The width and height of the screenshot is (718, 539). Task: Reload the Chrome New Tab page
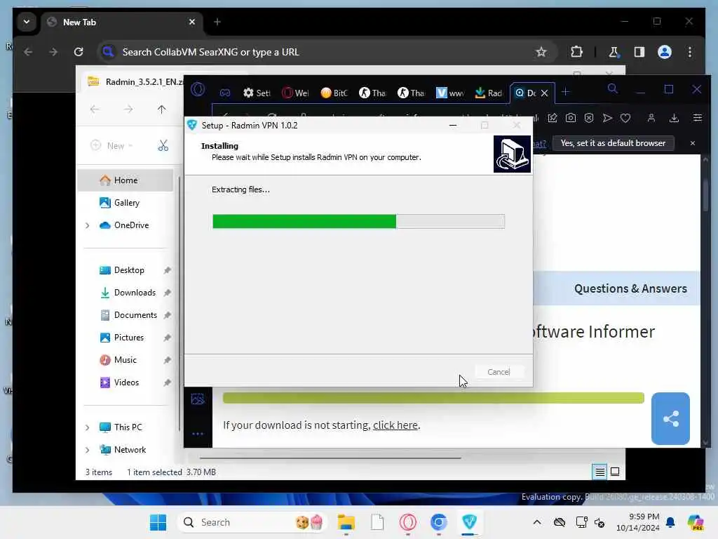79,52
